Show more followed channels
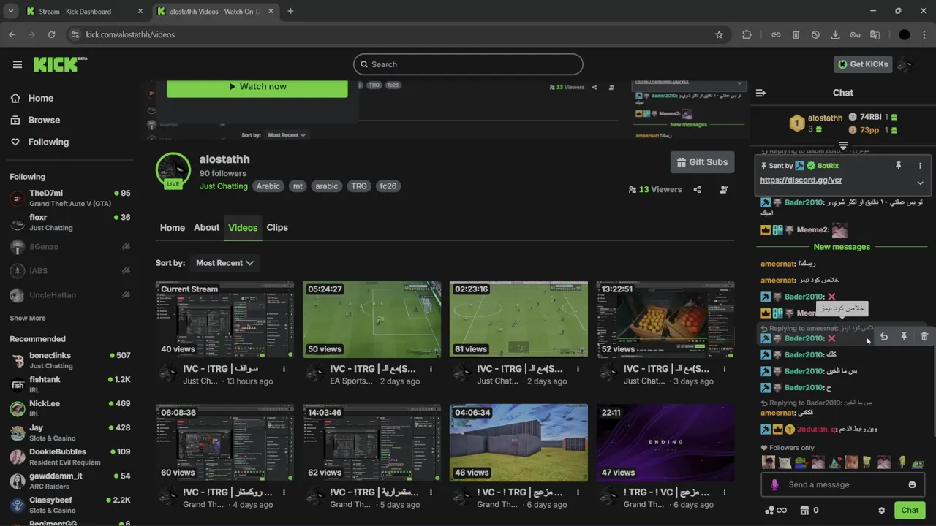This screenshot has height=526, width=936. 27,318
